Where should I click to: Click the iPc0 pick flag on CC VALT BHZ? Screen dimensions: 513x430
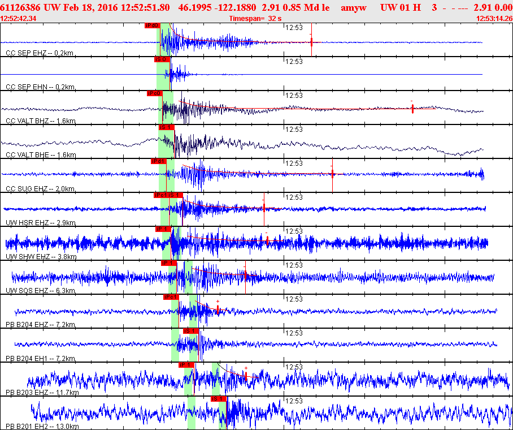coord(154,93)
